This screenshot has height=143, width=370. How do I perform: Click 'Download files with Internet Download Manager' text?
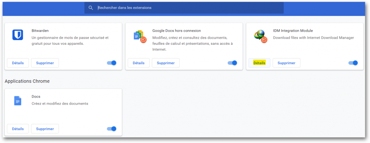coord(314,38)
